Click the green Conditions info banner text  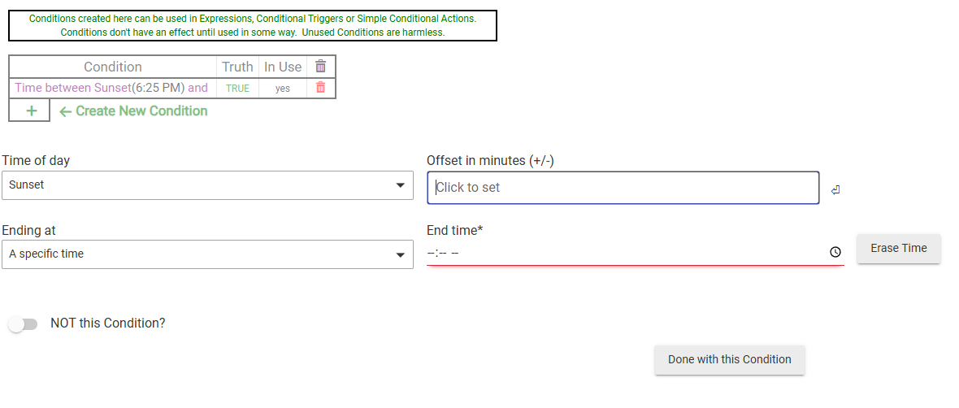pos(252,25)
